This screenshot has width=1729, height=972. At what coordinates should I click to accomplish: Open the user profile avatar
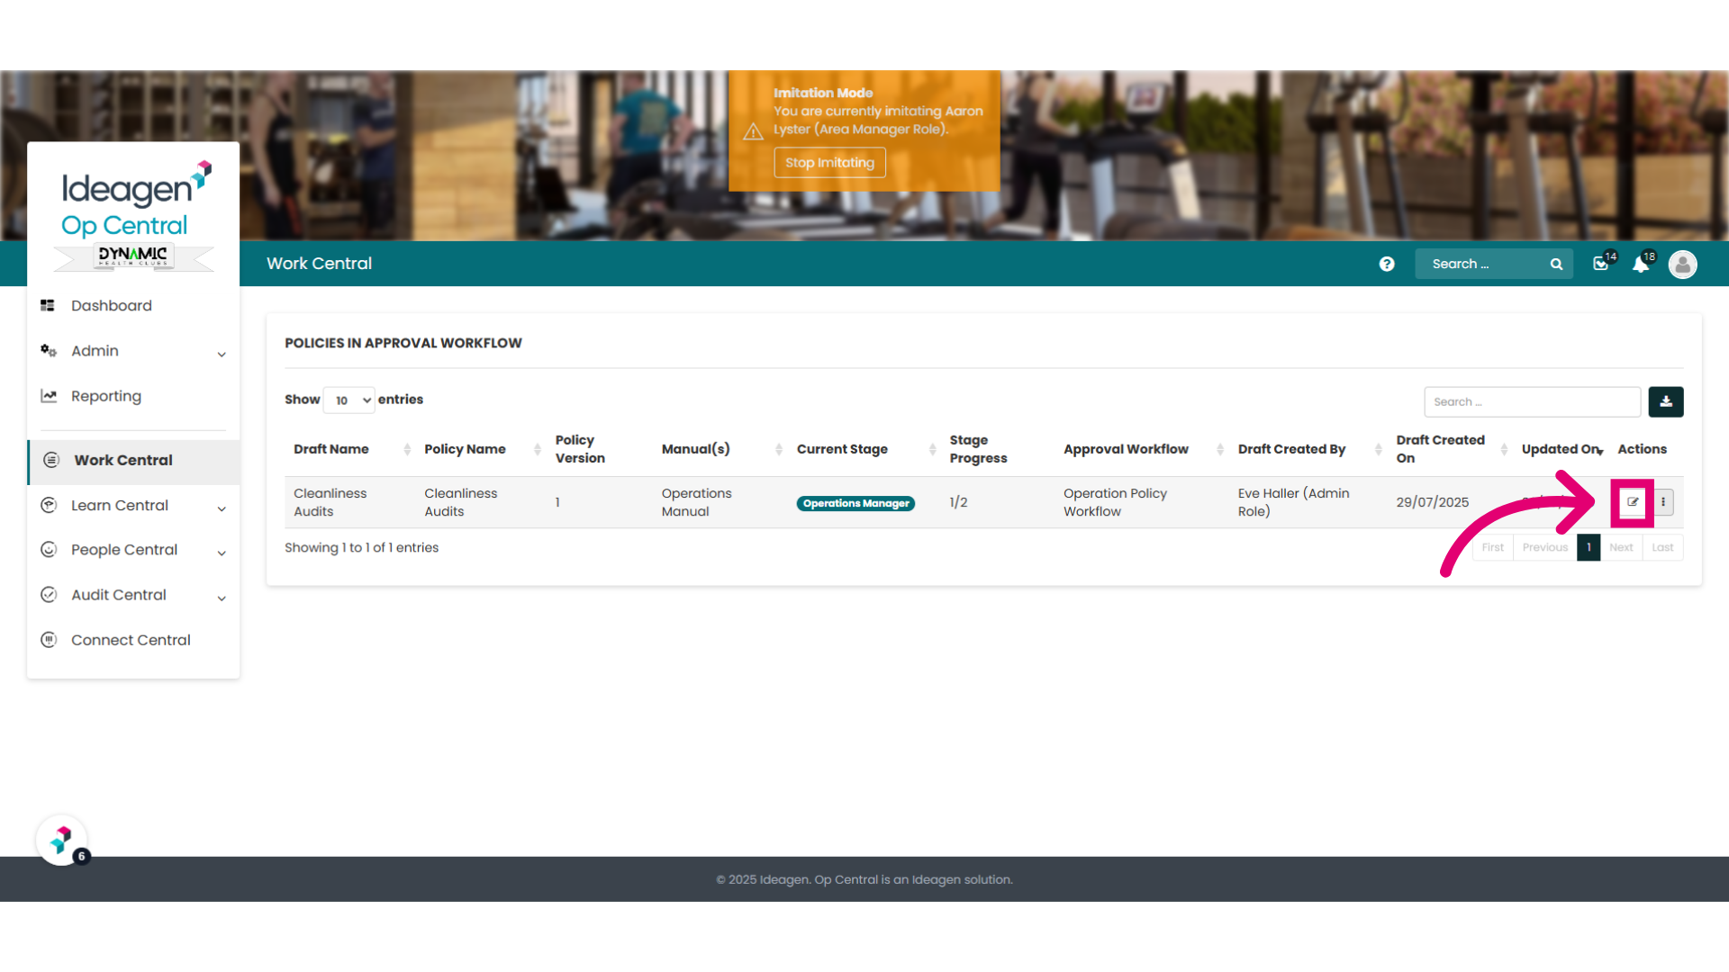[1682, 264]
